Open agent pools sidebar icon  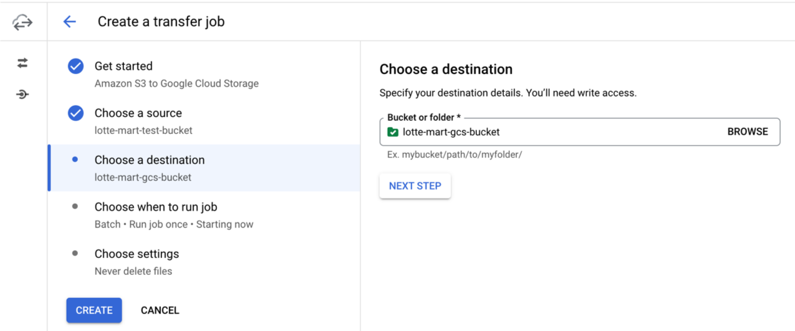pyautogui.click(x=22, y=95)
